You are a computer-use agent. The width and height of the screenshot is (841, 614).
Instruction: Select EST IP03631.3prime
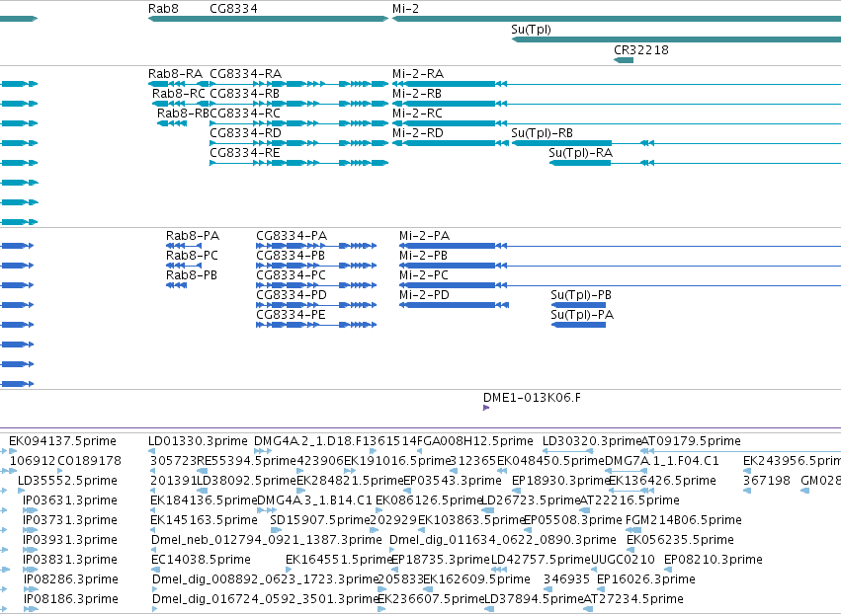(x=70, y=500)
